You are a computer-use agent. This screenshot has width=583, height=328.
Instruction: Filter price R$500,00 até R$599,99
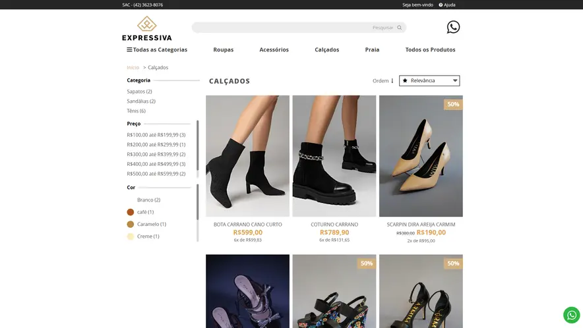156,173
